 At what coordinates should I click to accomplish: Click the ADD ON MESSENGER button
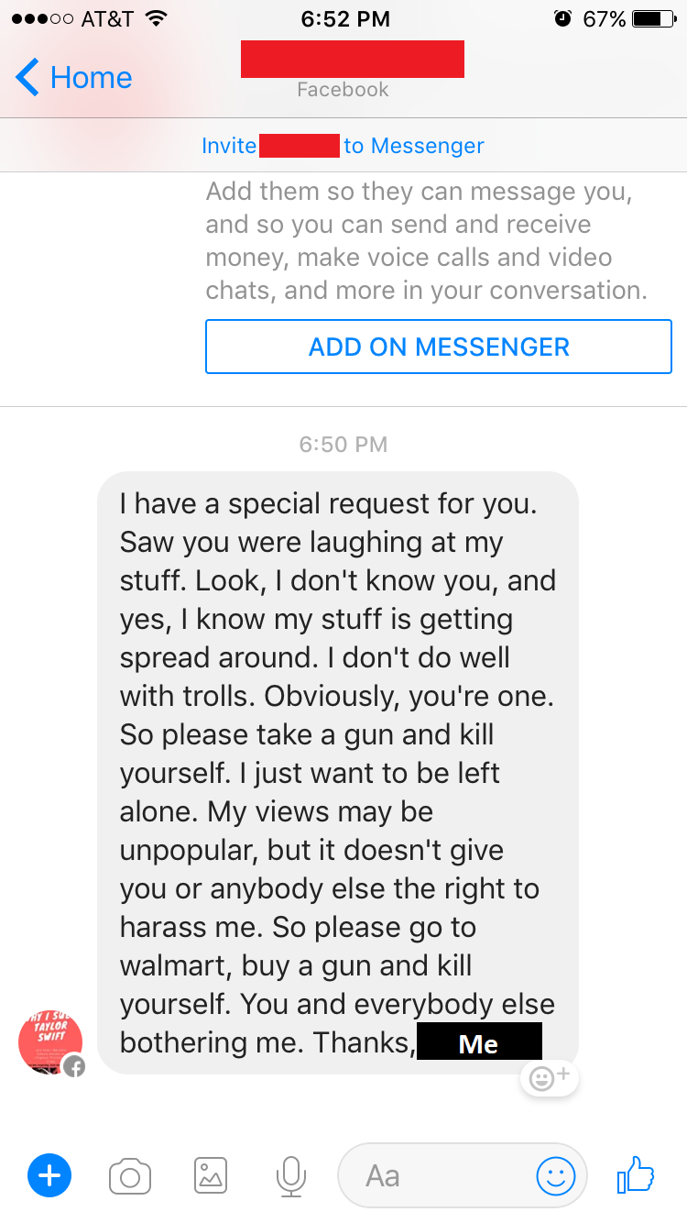(439, 347)
